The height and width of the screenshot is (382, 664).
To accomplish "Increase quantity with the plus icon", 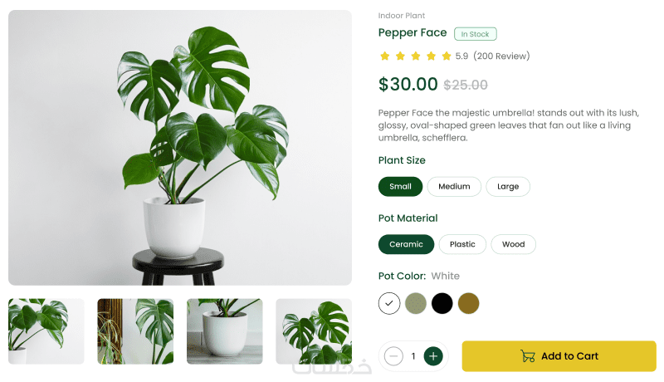I will point(432,356).
